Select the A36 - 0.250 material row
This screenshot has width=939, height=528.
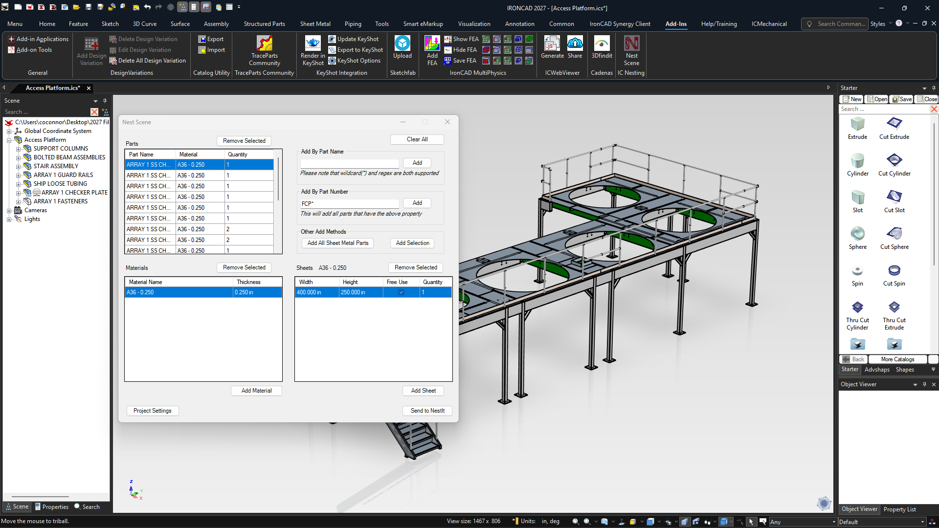point(203,292)
